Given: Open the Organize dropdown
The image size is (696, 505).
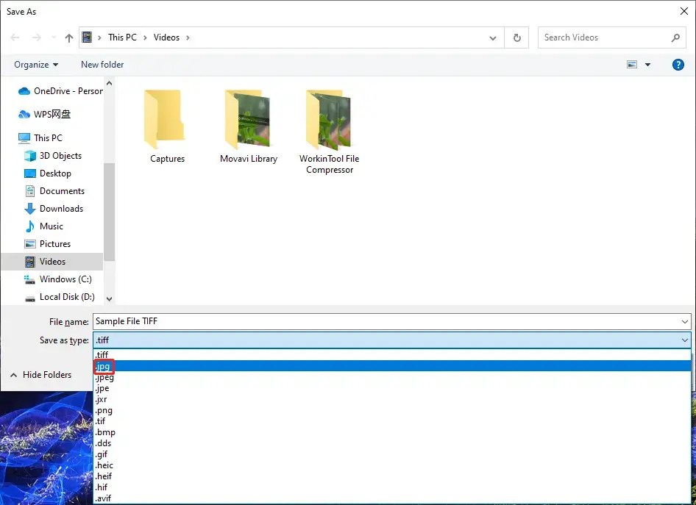Looking at the screenshot, I should 35,64.
